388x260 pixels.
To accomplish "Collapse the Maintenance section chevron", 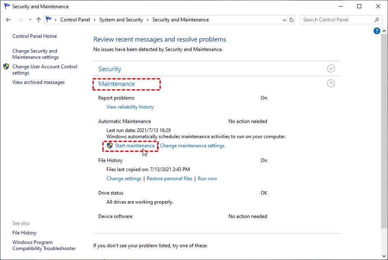I will click(x=331, y=84).
